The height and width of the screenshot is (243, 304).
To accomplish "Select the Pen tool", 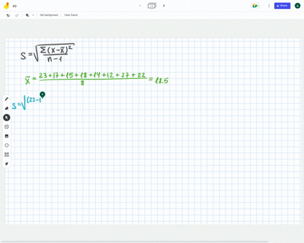I will point(6,99).
